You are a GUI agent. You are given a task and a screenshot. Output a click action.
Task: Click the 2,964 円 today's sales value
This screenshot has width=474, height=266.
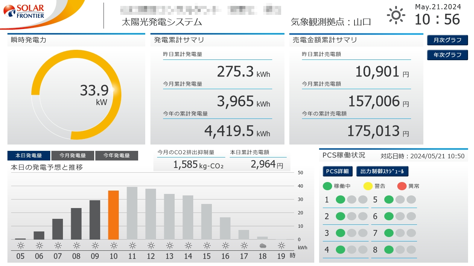pos(267,164)
